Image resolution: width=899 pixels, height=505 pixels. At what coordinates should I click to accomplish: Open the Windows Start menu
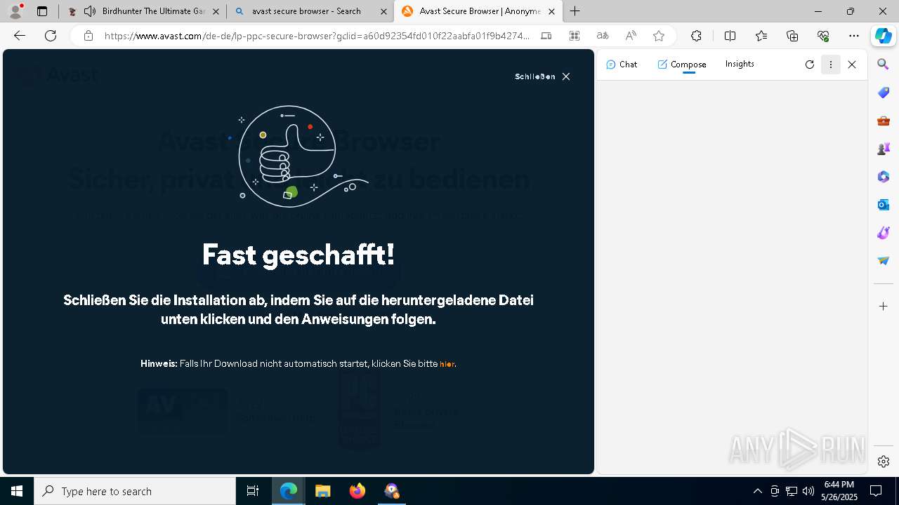coord(17,491)
